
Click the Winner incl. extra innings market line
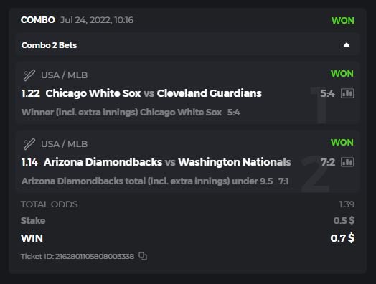point(131,113)
